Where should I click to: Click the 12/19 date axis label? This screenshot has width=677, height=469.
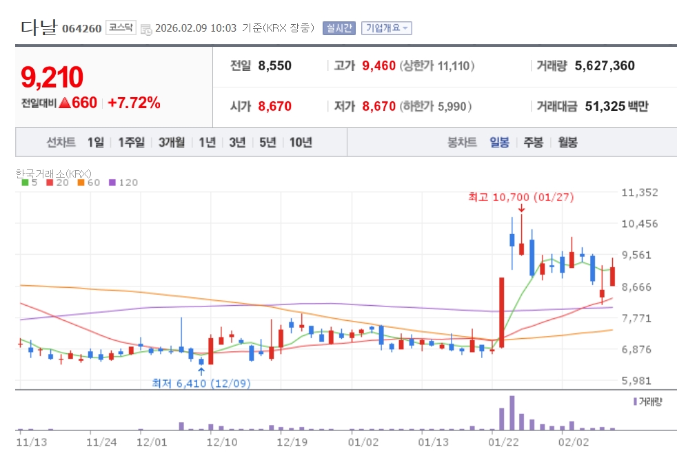click(292, 442)
